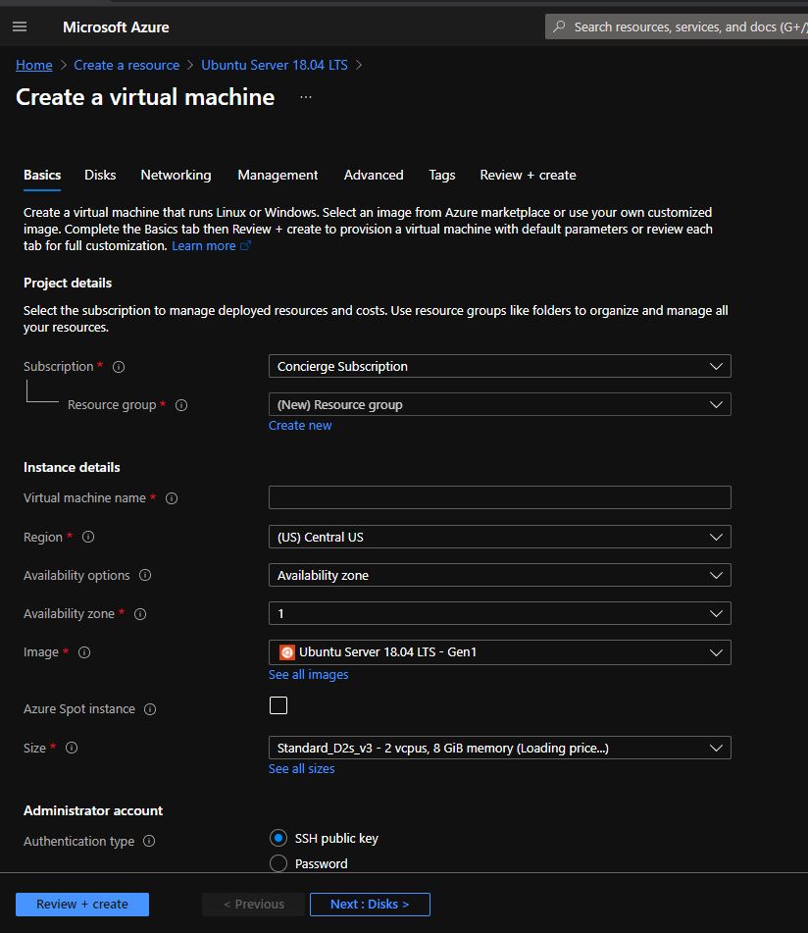This screenshot has height=933, width=808.
Task: Select SSH public key authentication
Action: tap(278, 839)
